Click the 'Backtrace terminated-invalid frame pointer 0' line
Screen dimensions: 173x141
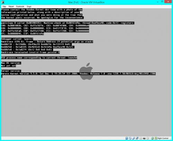[30, 52]
